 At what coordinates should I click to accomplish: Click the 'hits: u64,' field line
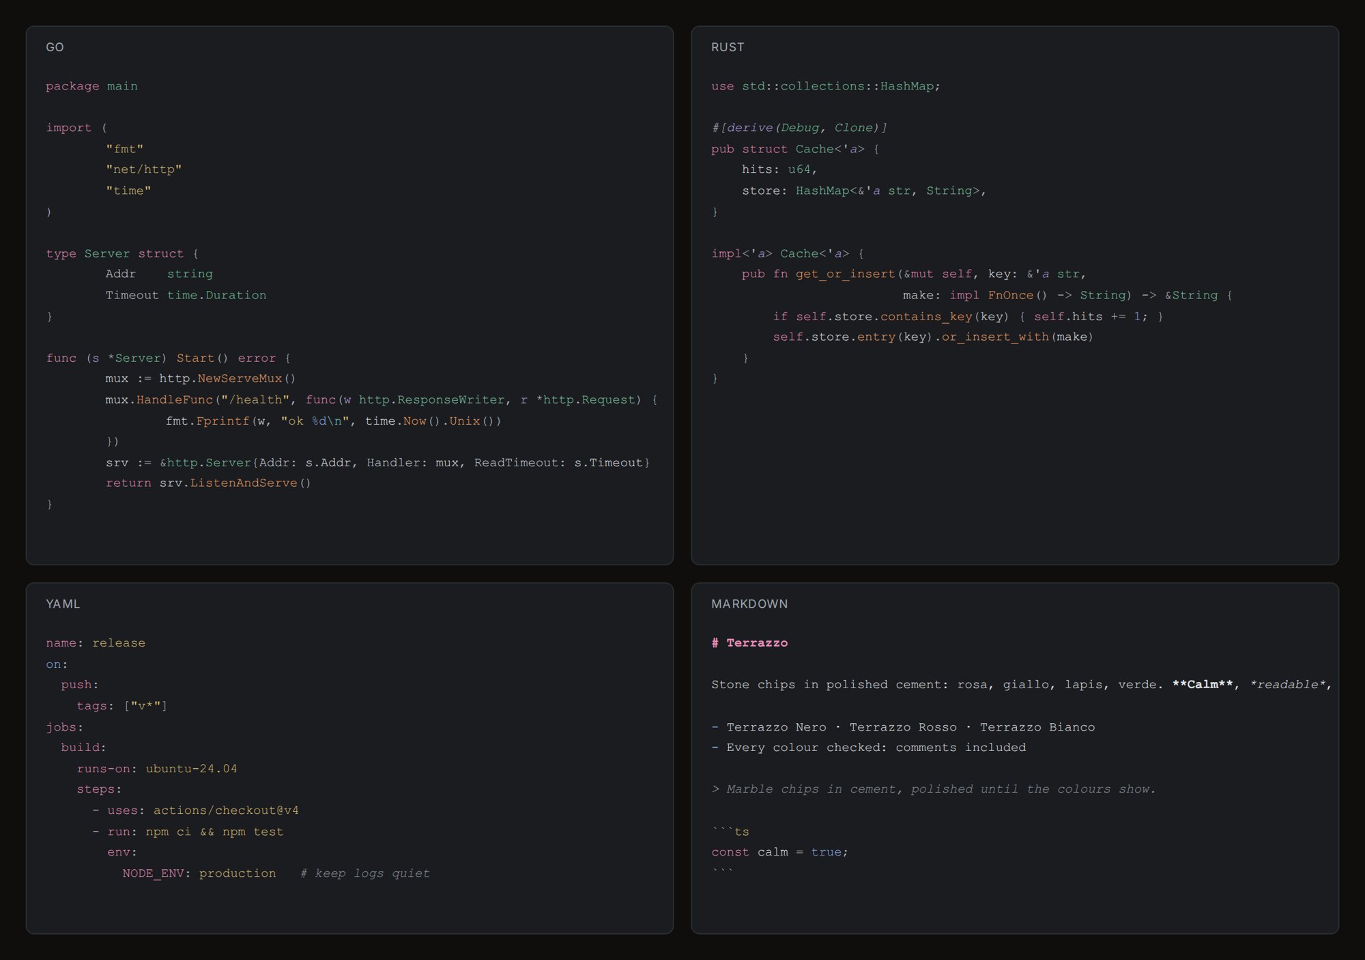pos(779,169)
